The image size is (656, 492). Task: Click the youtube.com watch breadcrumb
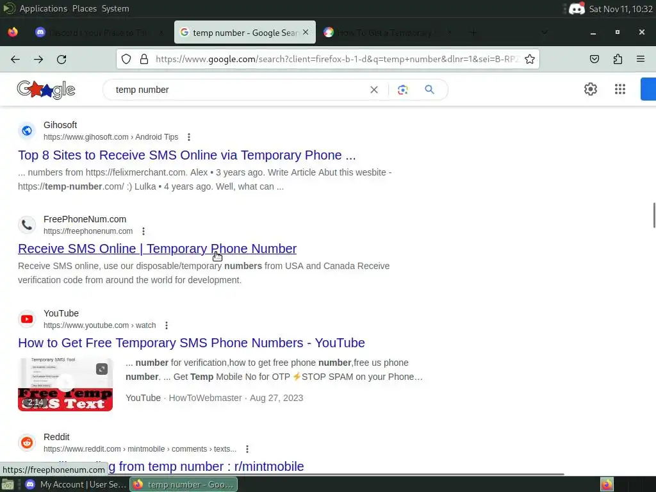point(99,325)
